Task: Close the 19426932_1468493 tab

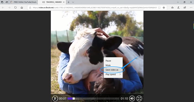Action: click(x=64, y=2)
